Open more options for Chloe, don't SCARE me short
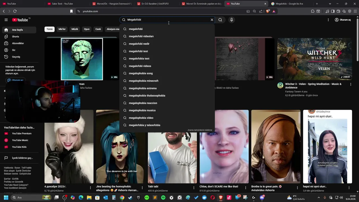 [246, 188]
